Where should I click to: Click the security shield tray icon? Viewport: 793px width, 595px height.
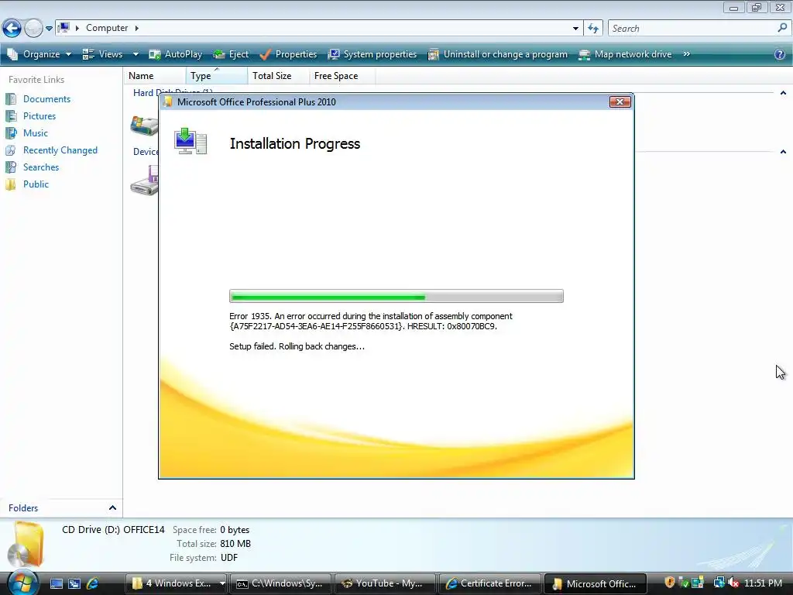[669, 583]
